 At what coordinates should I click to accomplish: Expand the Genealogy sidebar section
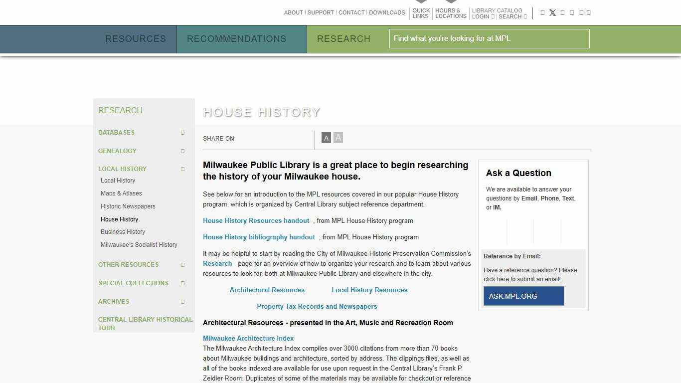(182, 151)
